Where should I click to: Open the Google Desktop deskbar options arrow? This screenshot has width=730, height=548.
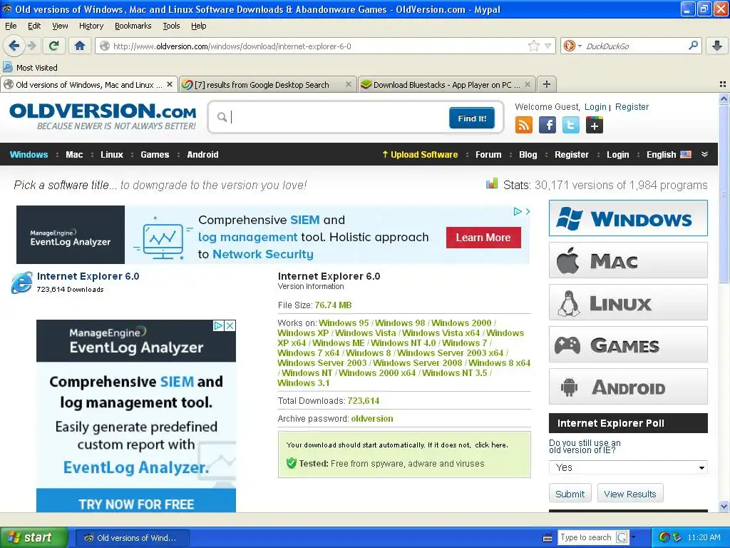click(x=634, y=537)
